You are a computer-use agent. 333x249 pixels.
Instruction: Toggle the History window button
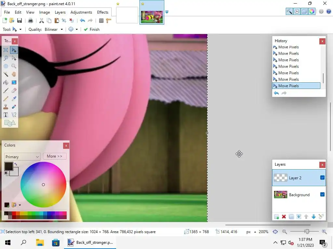point(297,11)
